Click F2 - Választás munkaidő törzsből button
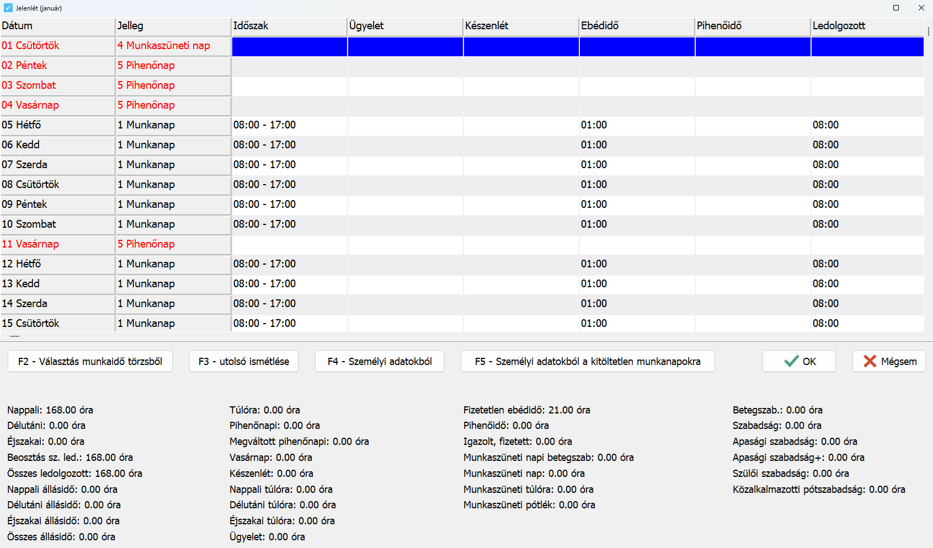This screenshot has height=548, width=933. click(x=90, y=361)
